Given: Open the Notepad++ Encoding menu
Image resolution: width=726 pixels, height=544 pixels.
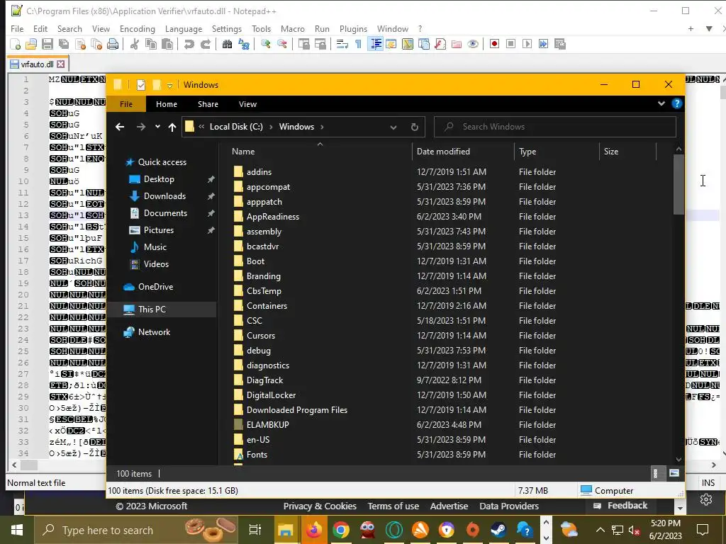Looking at the screenshot, I should (x=138, y=28).
